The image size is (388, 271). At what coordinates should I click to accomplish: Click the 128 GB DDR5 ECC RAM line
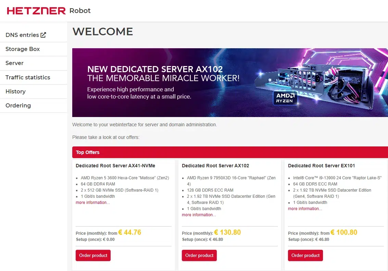pos(210,190)
